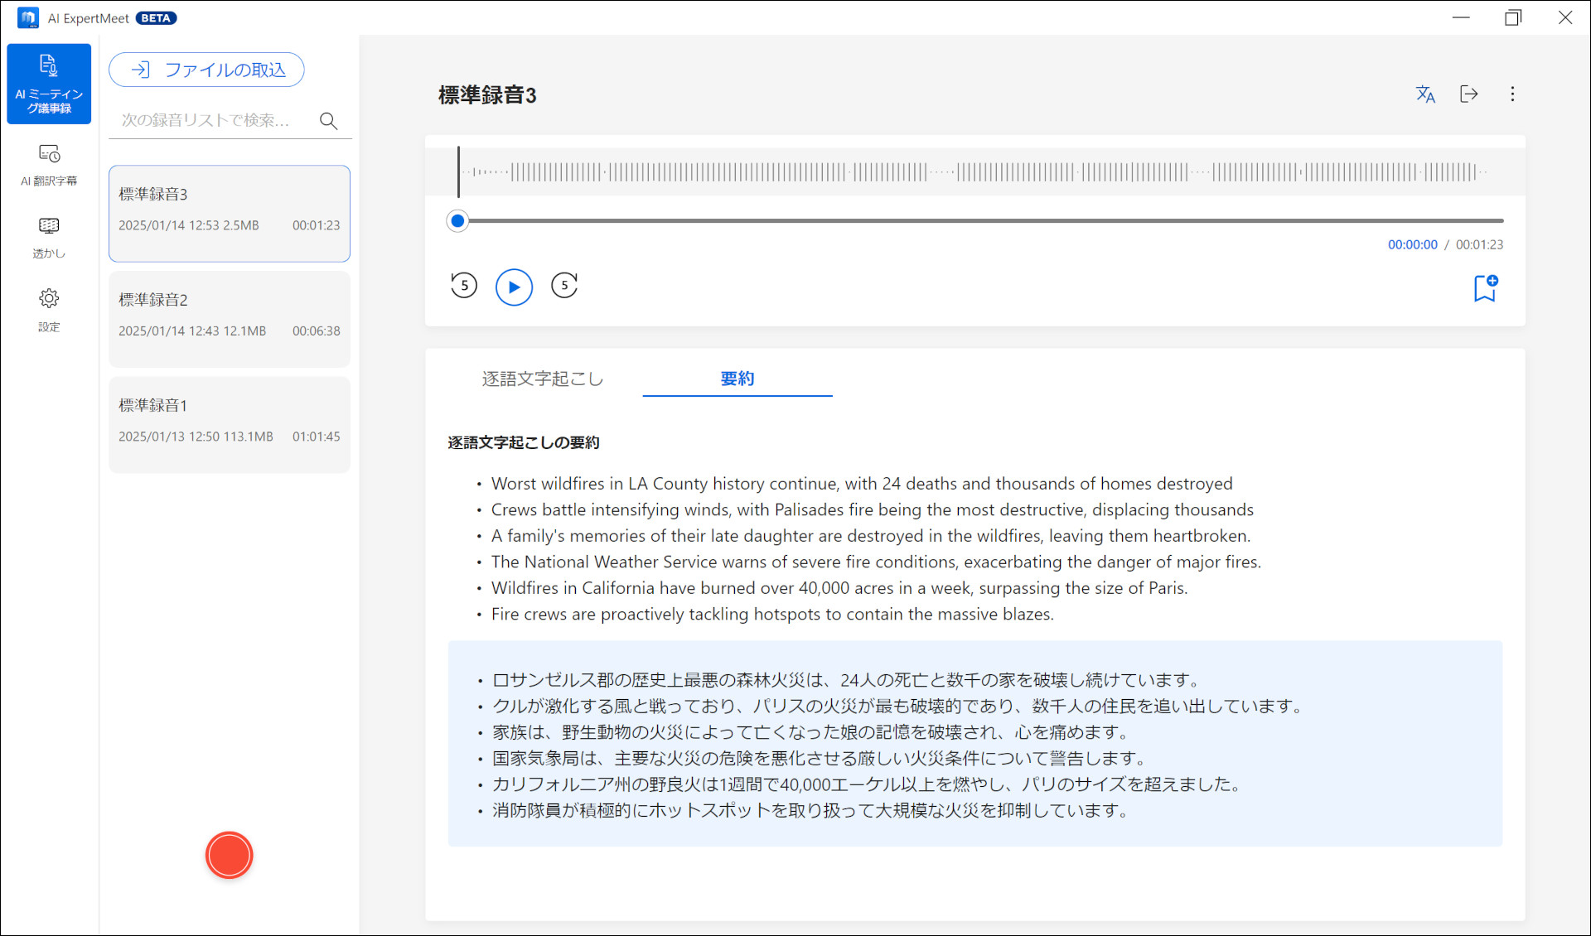Rewind playback by 5 seconds
Screen dimensions: 1591x936
click(x=464, y=286)
